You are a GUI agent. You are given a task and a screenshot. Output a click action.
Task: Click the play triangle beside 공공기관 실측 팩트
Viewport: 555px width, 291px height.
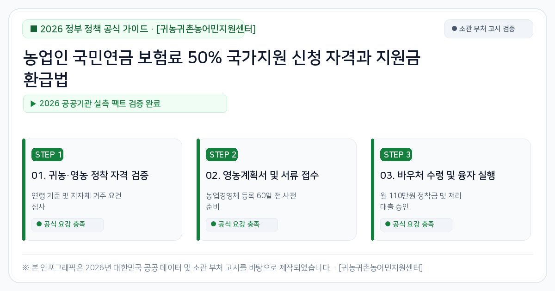33,103
